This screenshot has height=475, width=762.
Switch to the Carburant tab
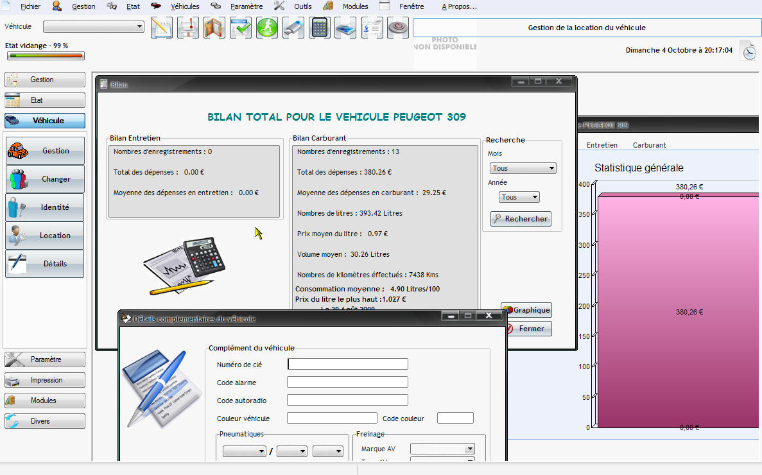pyautogui.click(x=649, y=145)
